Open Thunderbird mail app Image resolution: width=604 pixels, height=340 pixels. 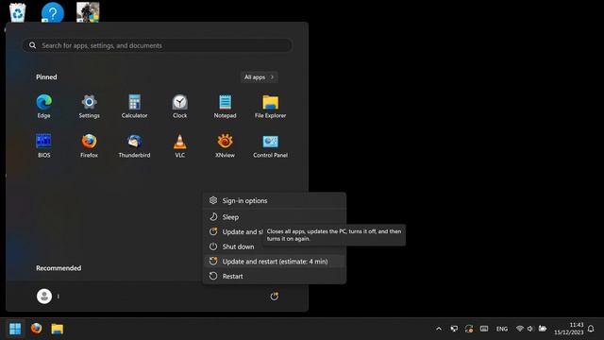pos(134,145)
